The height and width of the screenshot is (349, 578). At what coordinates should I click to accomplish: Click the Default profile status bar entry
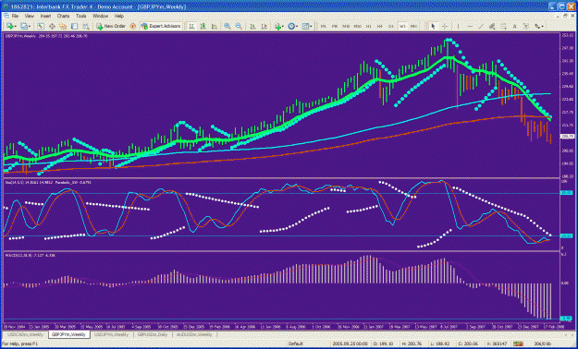click(296, 343)
